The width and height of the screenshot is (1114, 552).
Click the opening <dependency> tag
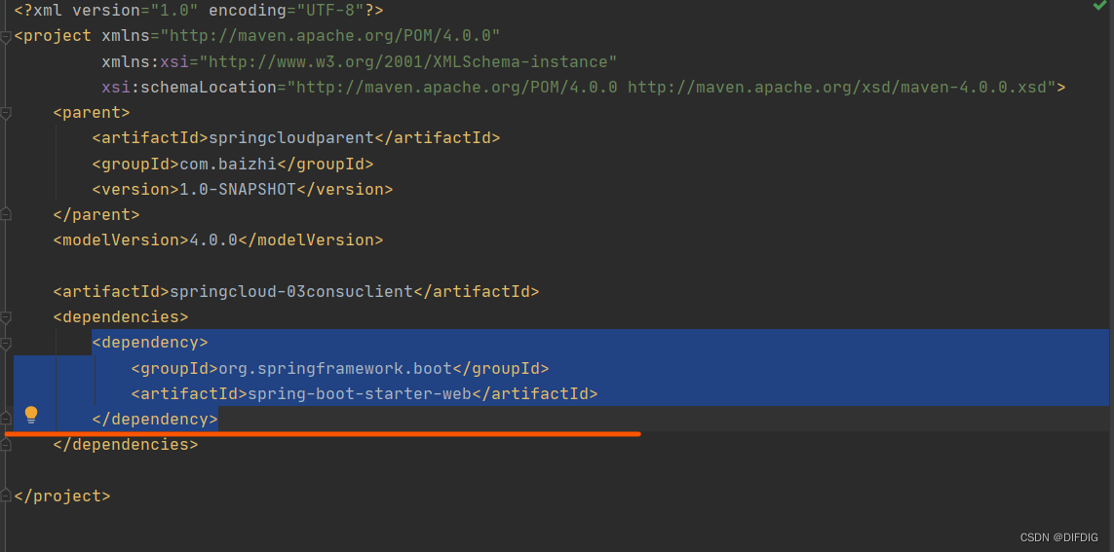click(x=150, y=342)
